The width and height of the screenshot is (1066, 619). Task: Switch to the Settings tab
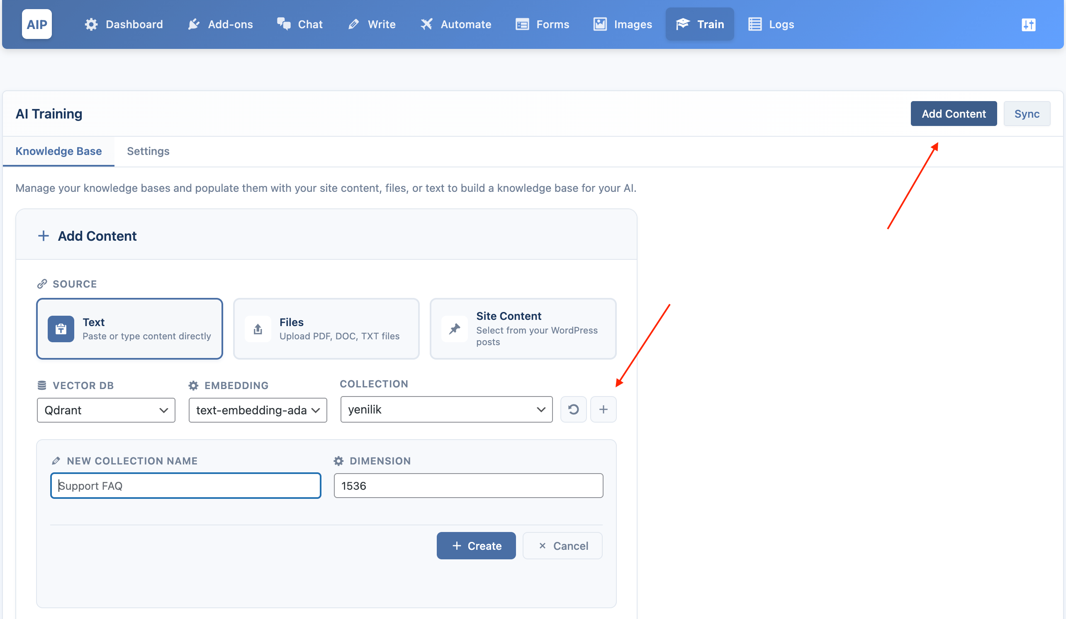148,151
